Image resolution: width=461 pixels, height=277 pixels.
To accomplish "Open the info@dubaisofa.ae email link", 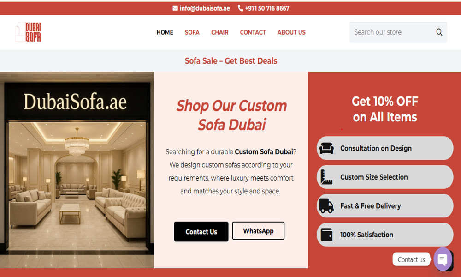I will coord(205,8).
